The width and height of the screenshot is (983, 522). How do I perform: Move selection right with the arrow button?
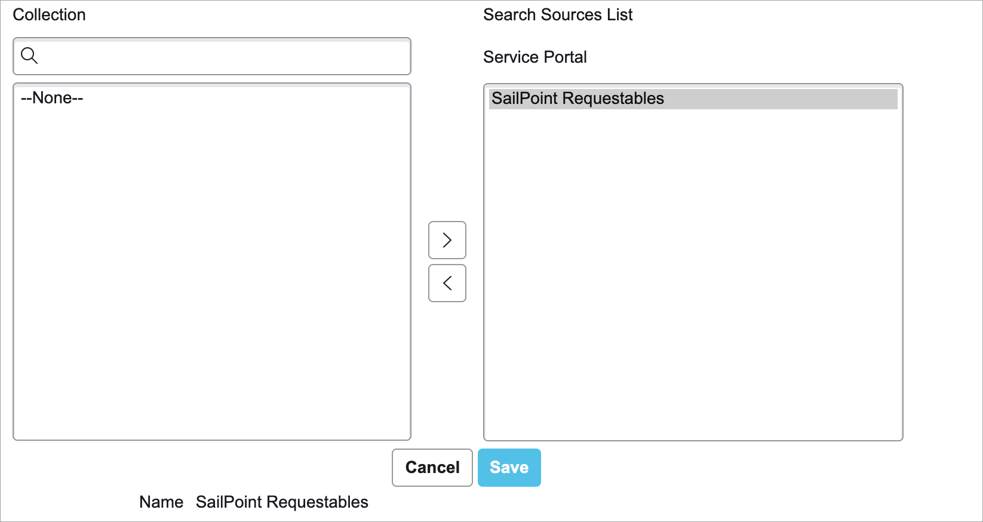447,240
